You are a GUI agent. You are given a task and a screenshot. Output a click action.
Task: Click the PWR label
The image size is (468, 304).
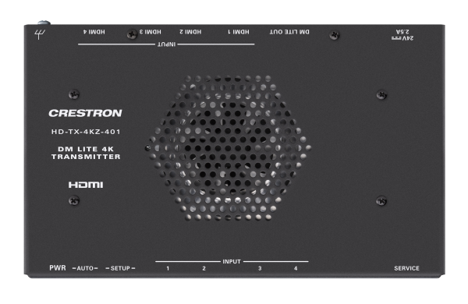click(58, 268)
